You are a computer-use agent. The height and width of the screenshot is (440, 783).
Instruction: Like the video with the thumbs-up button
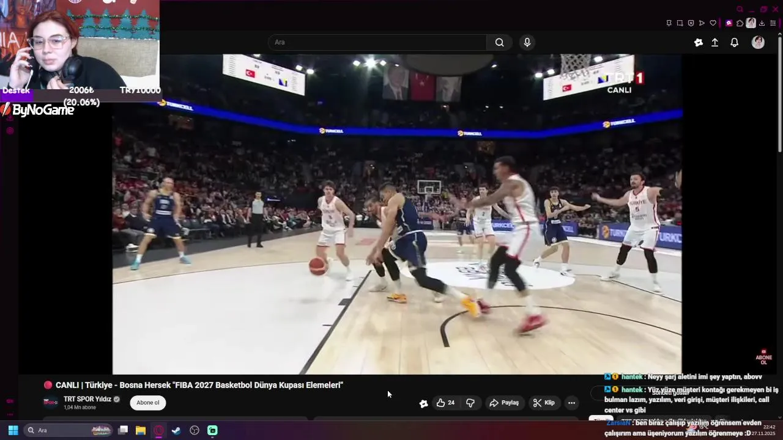point(445,403)
